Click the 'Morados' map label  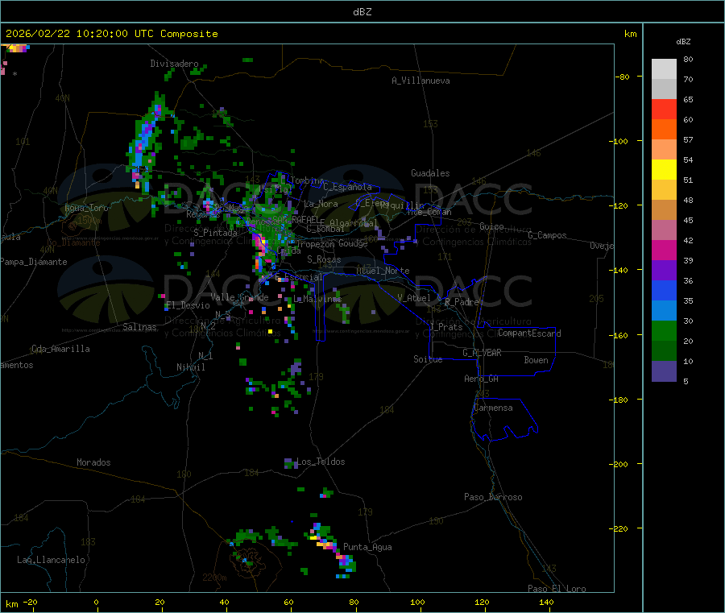coord(93,462)
